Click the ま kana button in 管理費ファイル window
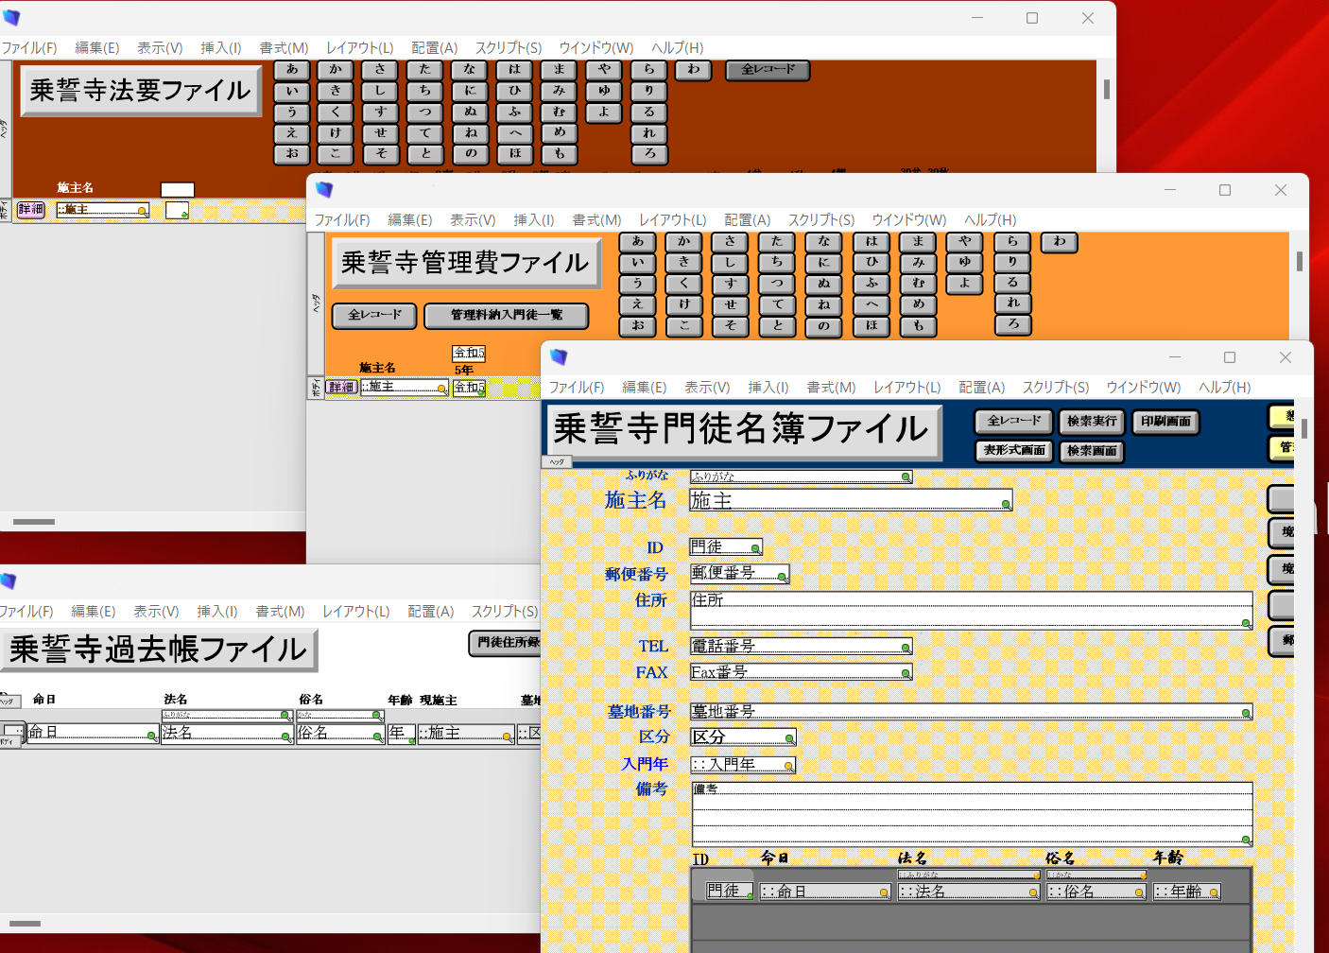The height and width of the screenshot is (953, 1329). (x=918, y=242)
